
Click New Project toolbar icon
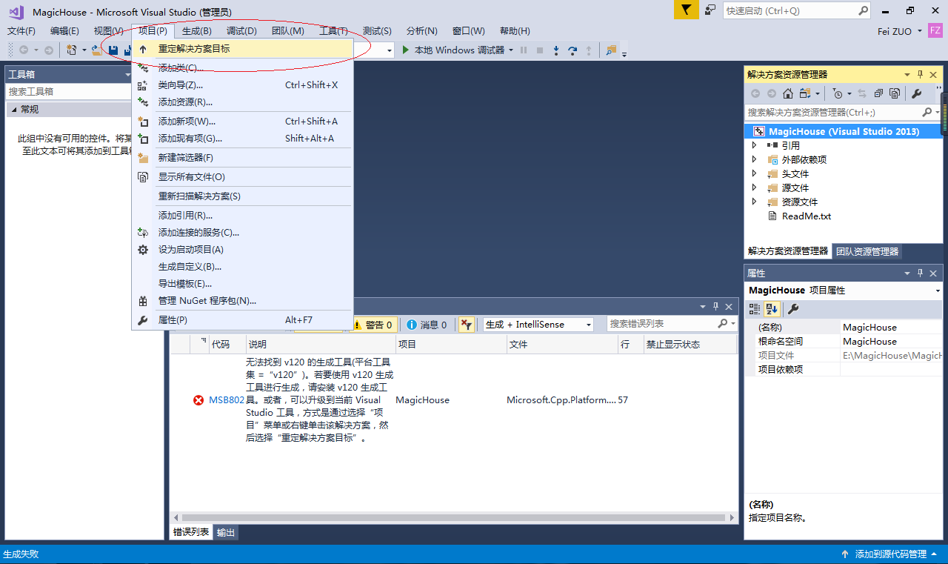coord(72,50)
